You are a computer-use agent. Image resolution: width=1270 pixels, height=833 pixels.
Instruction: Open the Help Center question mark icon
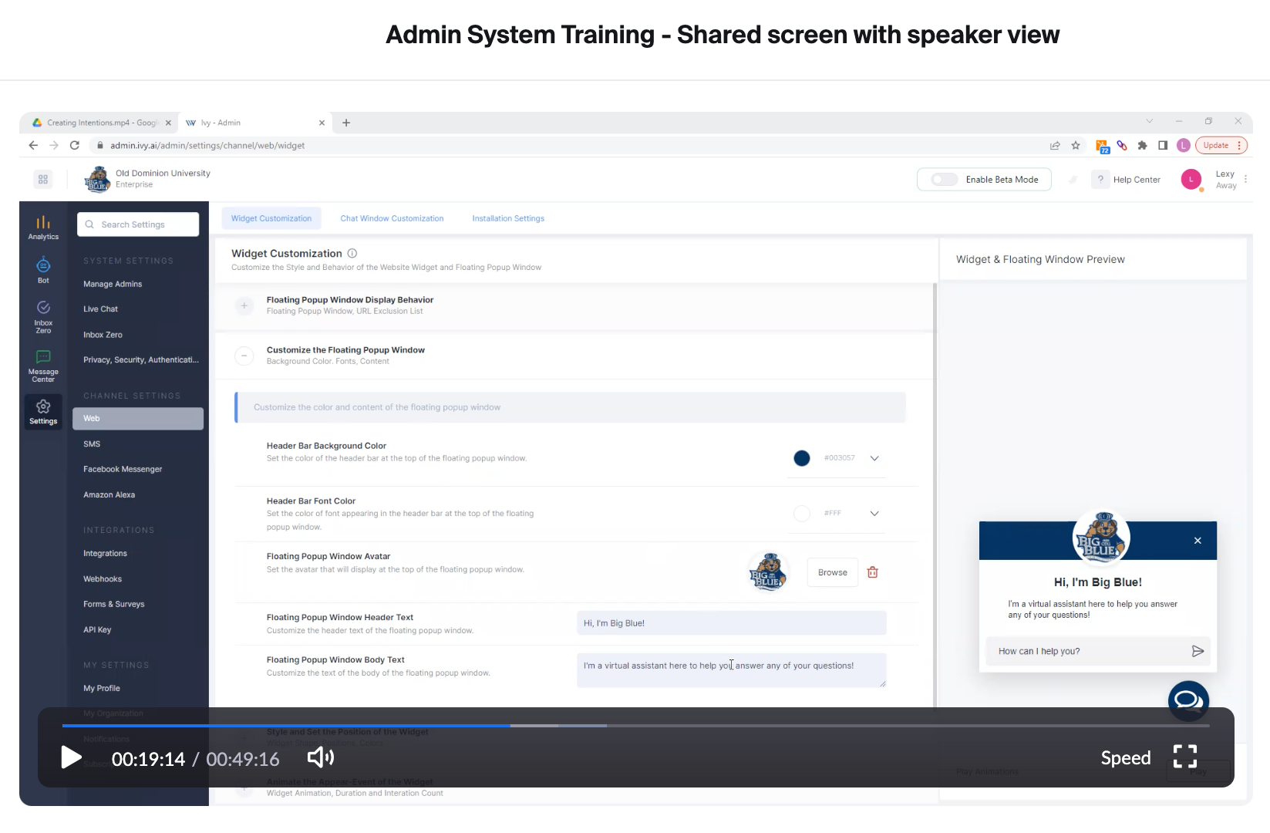[x=1100, y=179]
